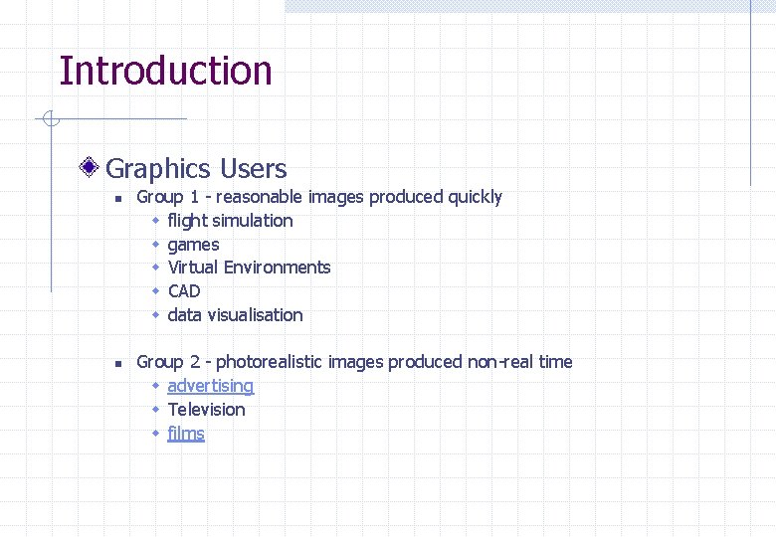Click the Virtual Environments bullet text
Viewport: 776px width, 537px height.
(250, 268)
